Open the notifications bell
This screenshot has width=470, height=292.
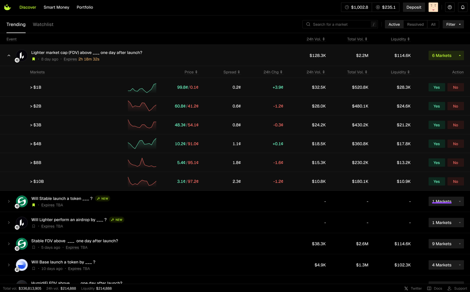click(x=462, y=7)
